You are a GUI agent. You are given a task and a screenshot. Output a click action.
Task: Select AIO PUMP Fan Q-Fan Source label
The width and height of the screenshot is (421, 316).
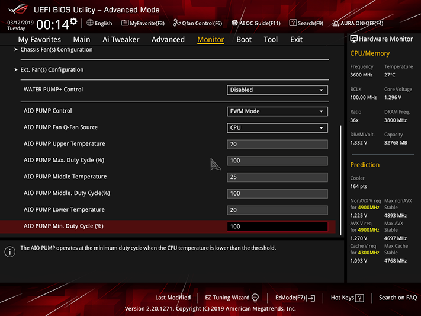coord(60,127)
